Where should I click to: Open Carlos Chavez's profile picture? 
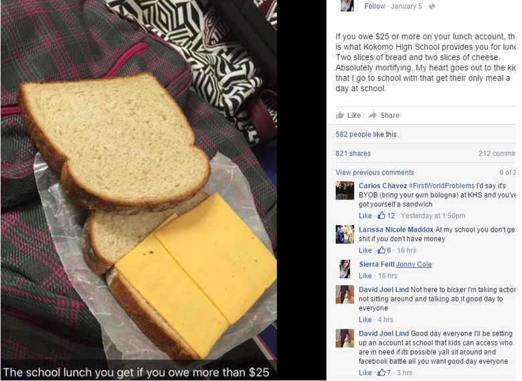pyautogui.click(x=345, y=190)
